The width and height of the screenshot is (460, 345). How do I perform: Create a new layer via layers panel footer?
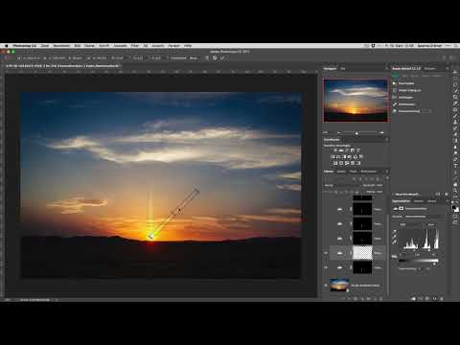point(375,298)
